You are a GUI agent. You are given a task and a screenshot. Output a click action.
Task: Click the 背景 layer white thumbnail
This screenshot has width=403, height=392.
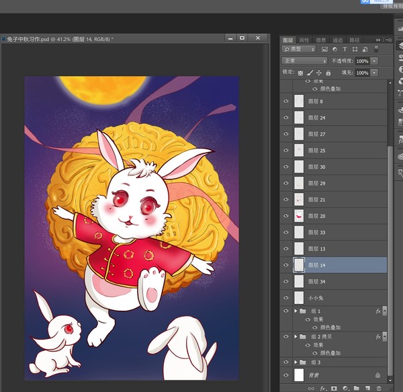[299, 375]
